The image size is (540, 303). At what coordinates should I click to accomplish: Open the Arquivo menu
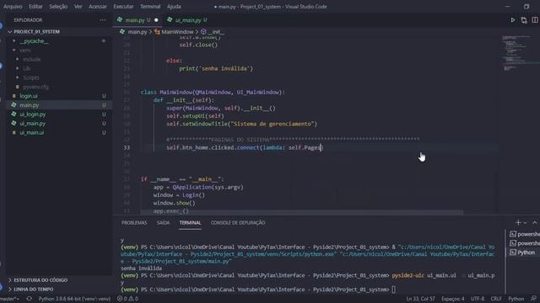point(13,7)
